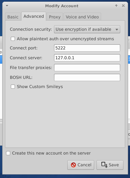Enable Allow plaintext auth over unencrypted streams

13,39
